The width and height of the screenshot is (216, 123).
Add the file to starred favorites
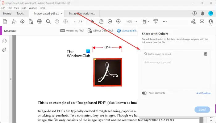point(14,22)
